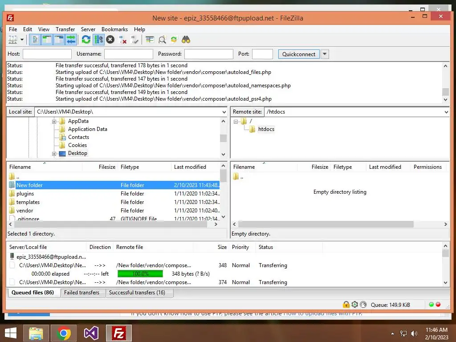456x342 pixels.
Task: Open the Edit menu
Action: coord(28,29)
